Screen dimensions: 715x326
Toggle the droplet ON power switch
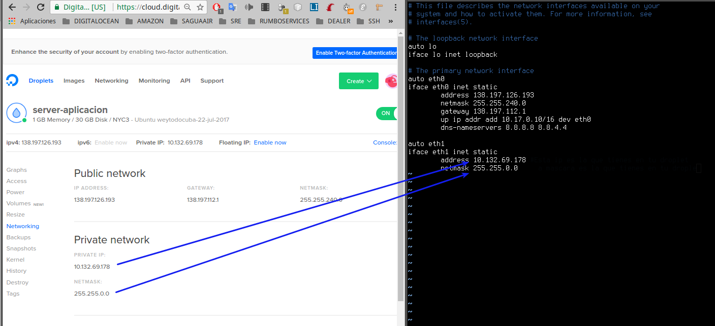387,113
